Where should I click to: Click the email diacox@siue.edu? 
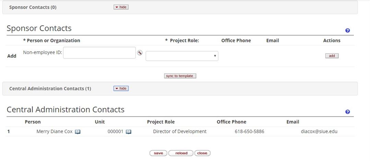click(319, 131)
